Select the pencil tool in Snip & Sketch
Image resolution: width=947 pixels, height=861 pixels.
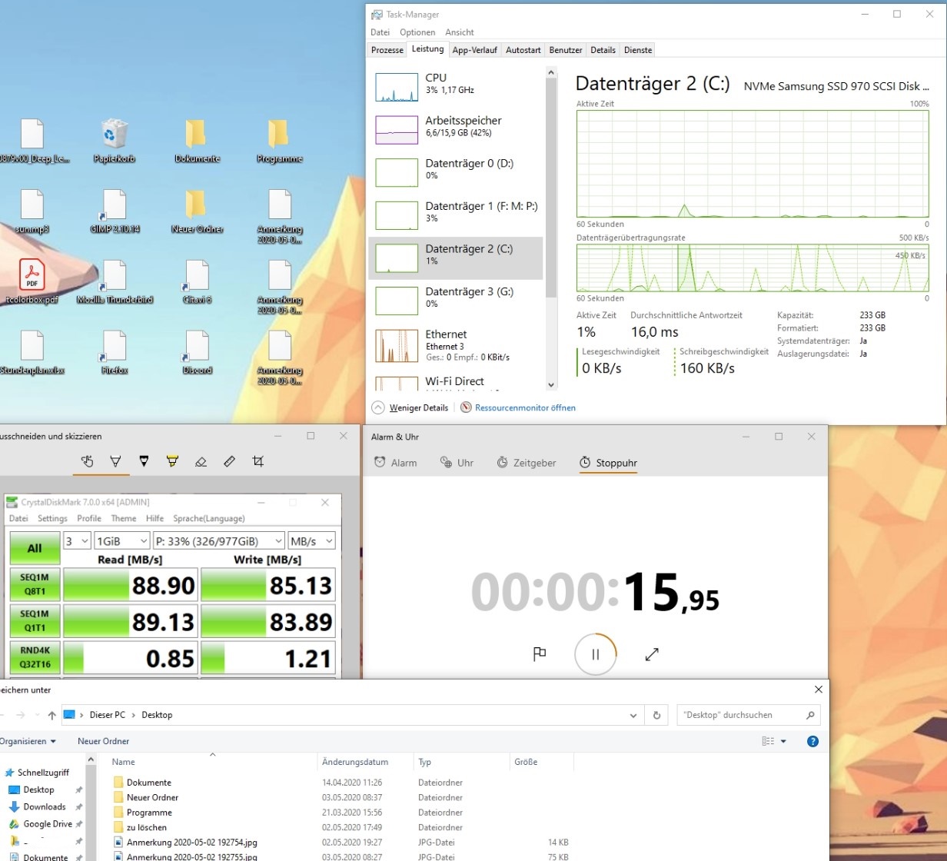[144, 461]
